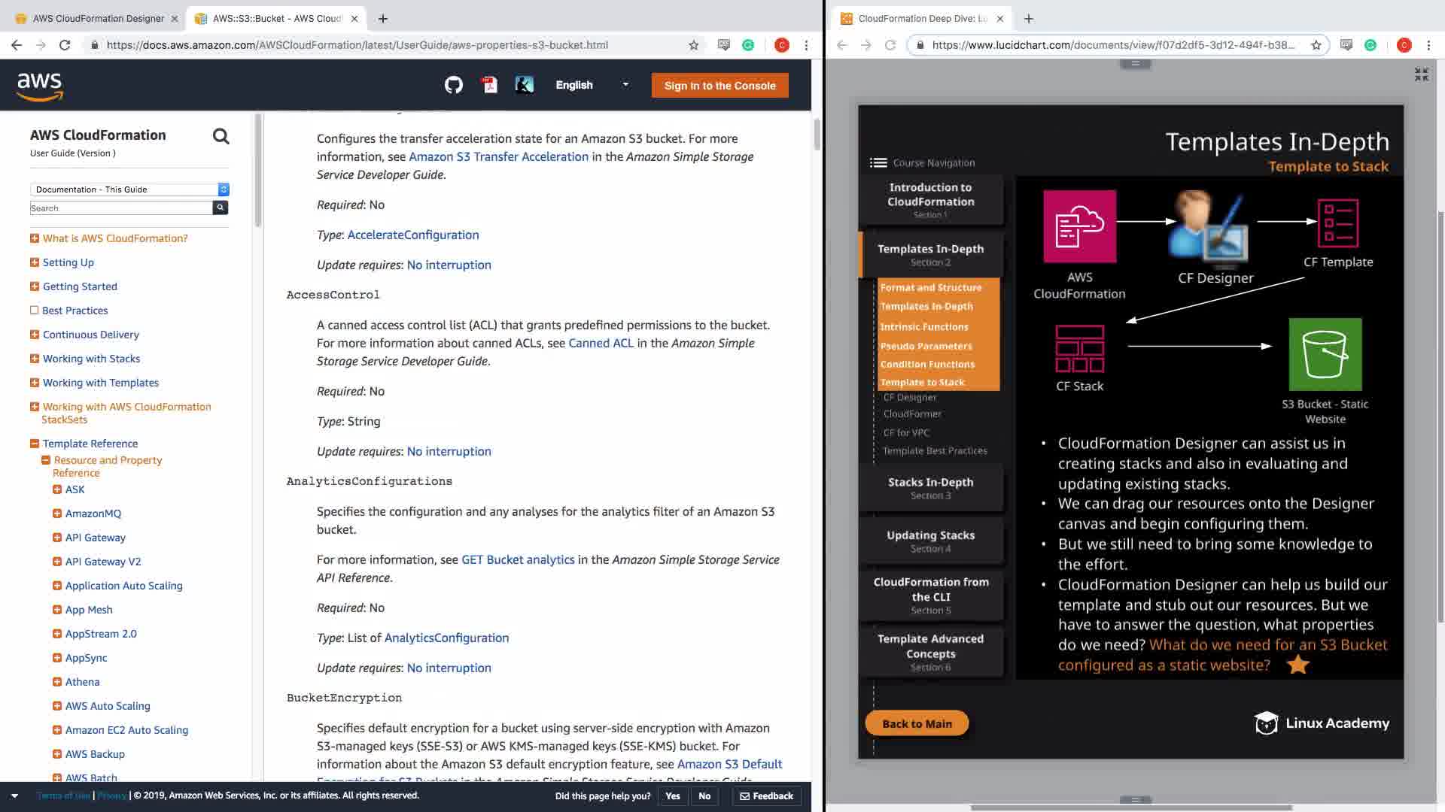Viewport: 1445px width, 812px height.
Task: Click the Kindle icon in AWS header
Action: [525, 85]
